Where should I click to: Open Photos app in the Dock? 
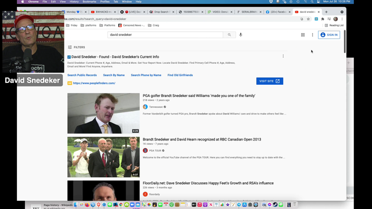[149, 205]
